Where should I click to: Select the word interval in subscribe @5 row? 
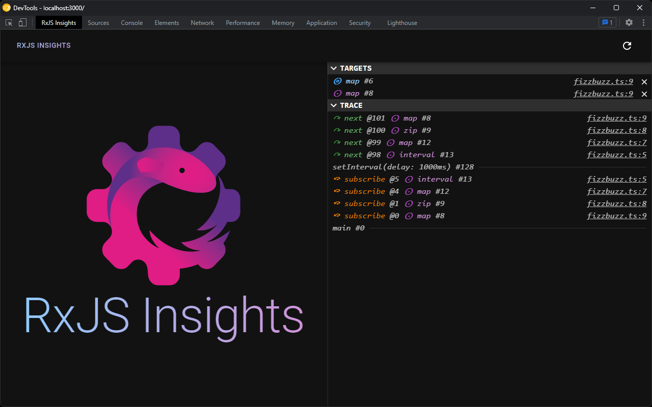[x=435, y=179]
